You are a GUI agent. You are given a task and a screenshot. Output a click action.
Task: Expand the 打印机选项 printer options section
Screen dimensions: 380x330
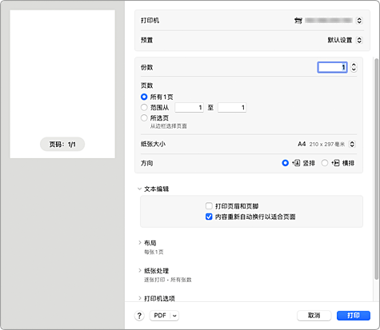coord(140,298)
